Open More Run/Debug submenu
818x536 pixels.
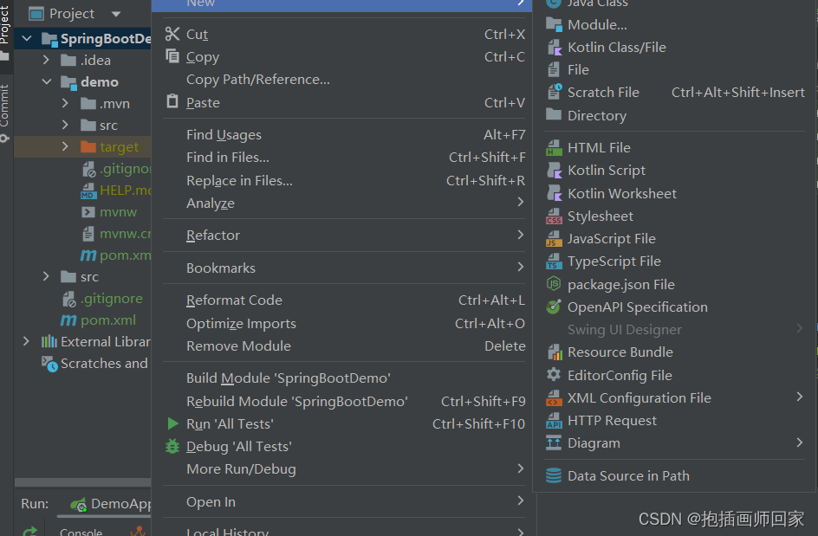pos(344,469)
